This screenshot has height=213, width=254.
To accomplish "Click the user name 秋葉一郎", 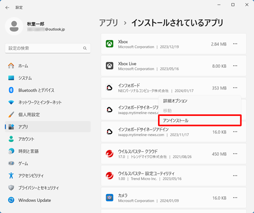I will pos(36,24).
